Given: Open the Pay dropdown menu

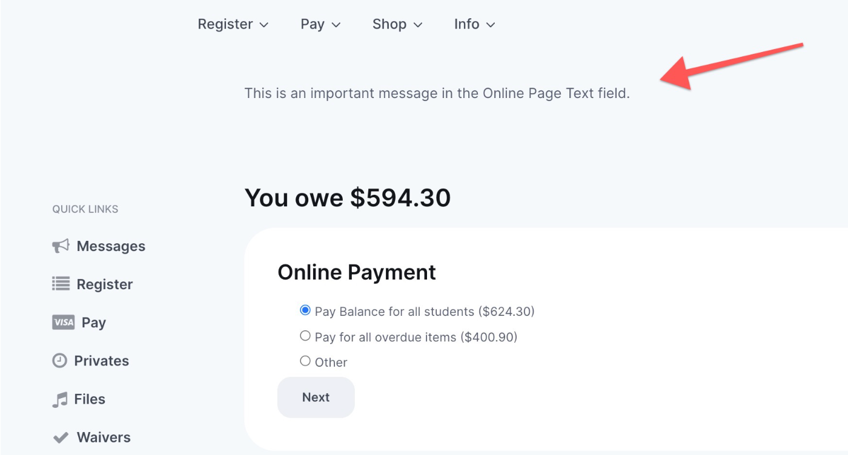Looking at the screenshot, I should (320, 24).
